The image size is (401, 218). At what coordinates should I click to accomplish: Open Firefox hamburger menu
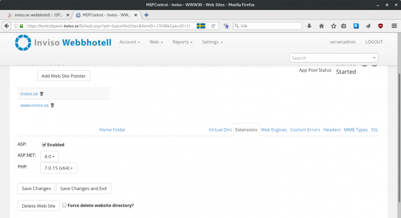pos(394,26)
